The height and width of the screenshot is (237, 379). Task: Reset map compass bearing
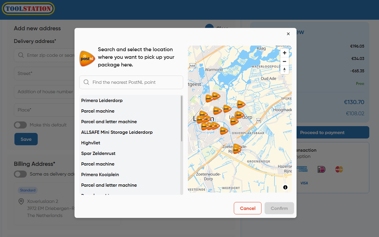tap(284, 70)
